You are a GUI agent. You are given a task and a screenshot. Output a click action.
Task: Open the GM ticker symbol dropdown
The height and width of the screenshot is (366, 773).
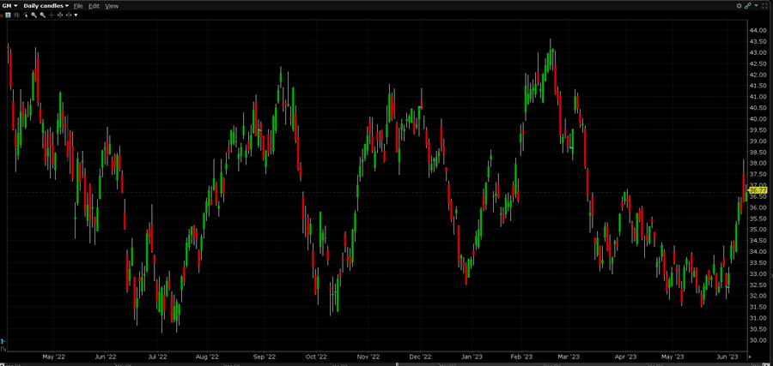point(10,5)
